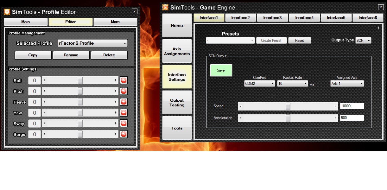Reset the Sway value with its red icon
The image size is (387, 190).
coord(124,123)
